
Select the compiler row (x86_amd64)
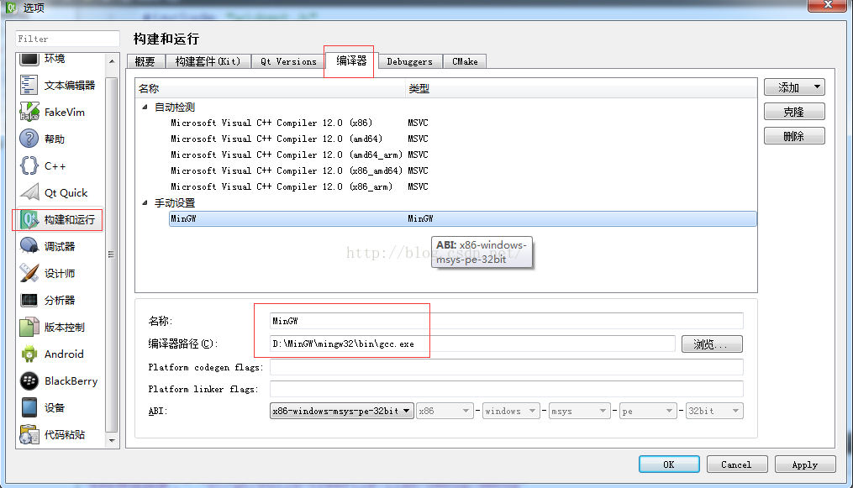[462, 171]
